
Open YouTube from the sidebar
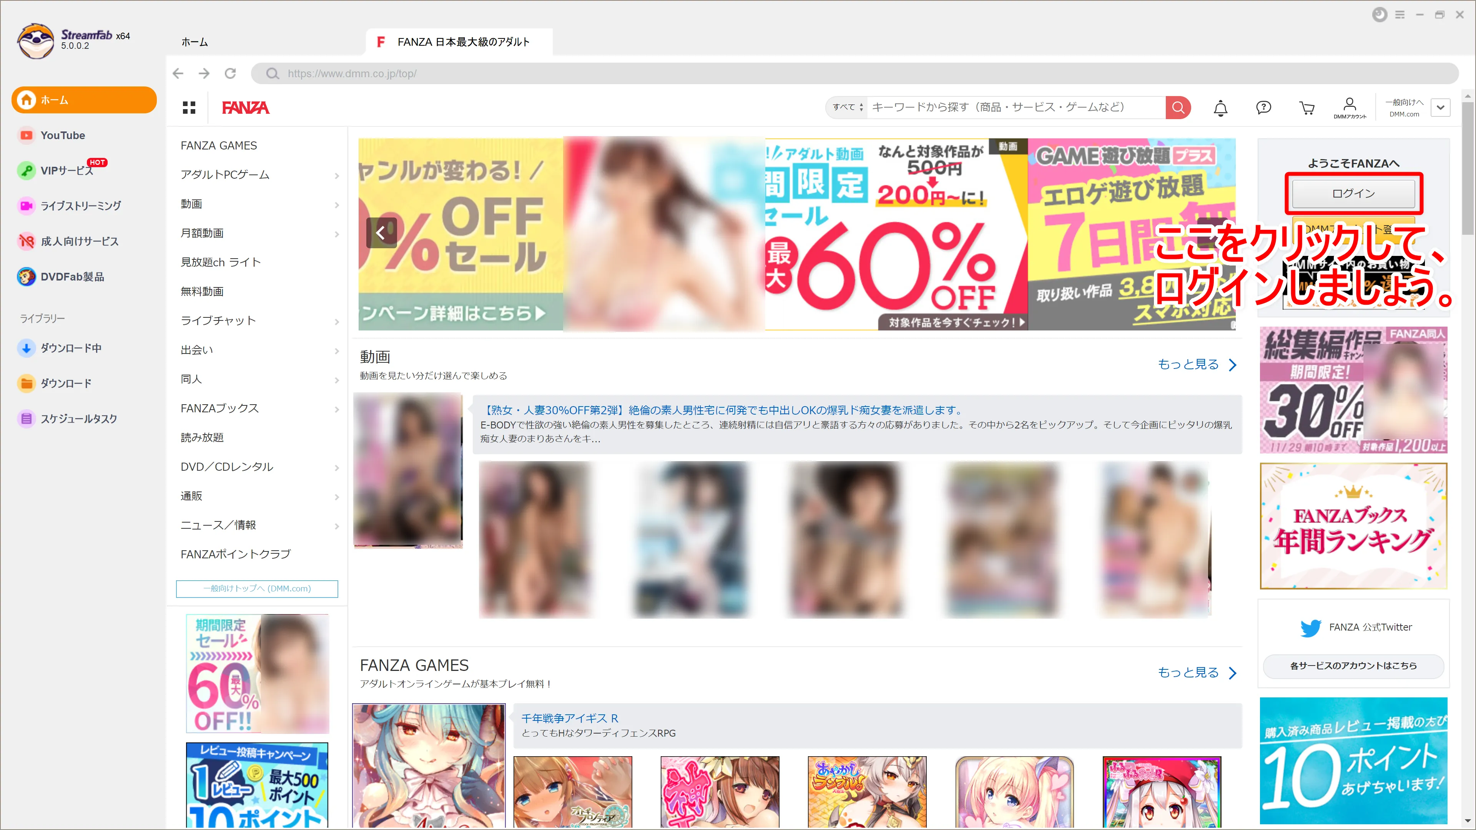pyautogui.click(x=62, y=135)
